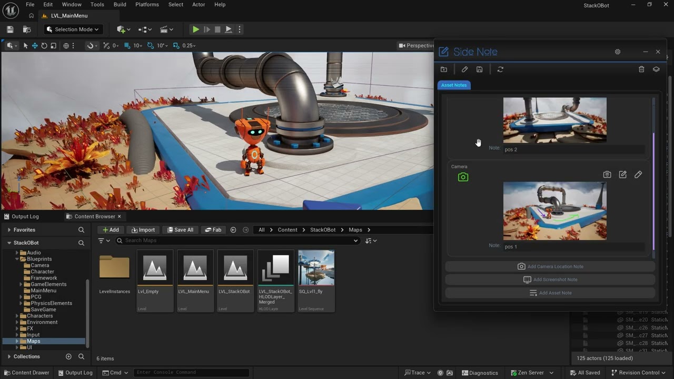674x379 pixels.
Task: Click the Side Note refresh icon
Action: coord(500,69)
